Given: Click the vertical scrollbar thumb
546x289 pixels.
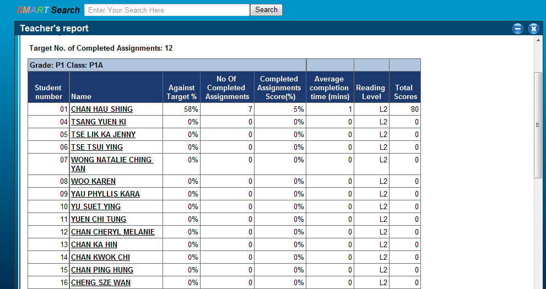Looking at the screenshot, I should tap(538, 124).
